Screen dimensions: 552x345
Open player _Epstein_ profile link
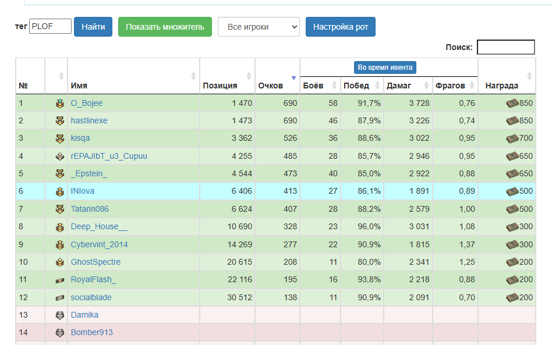click(89, 174)
